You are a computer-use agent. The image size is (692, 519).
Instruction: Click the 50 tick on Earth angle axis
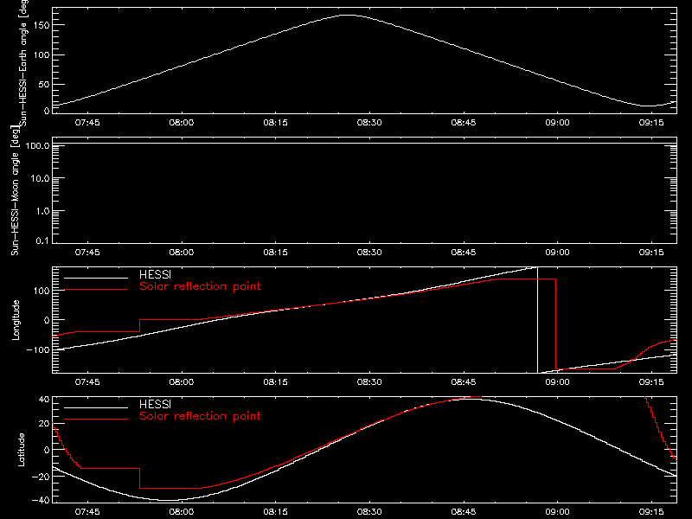point(44,84)
